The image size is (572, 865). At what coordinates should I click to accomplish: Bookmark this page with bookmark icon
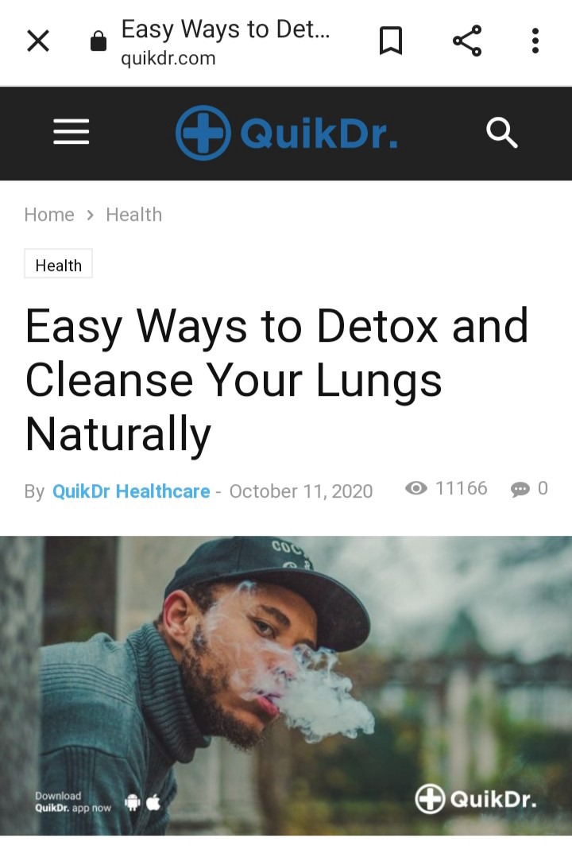[391, 41]
